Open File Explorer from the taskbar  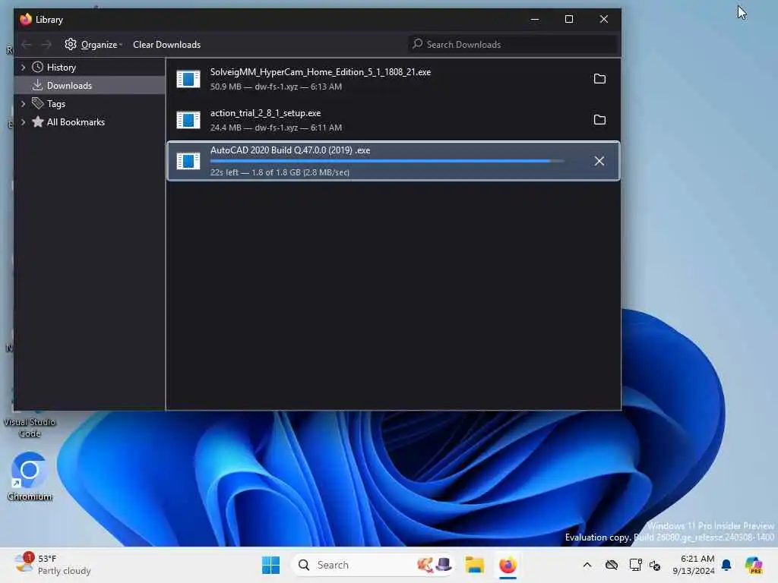tap(474, 565)
